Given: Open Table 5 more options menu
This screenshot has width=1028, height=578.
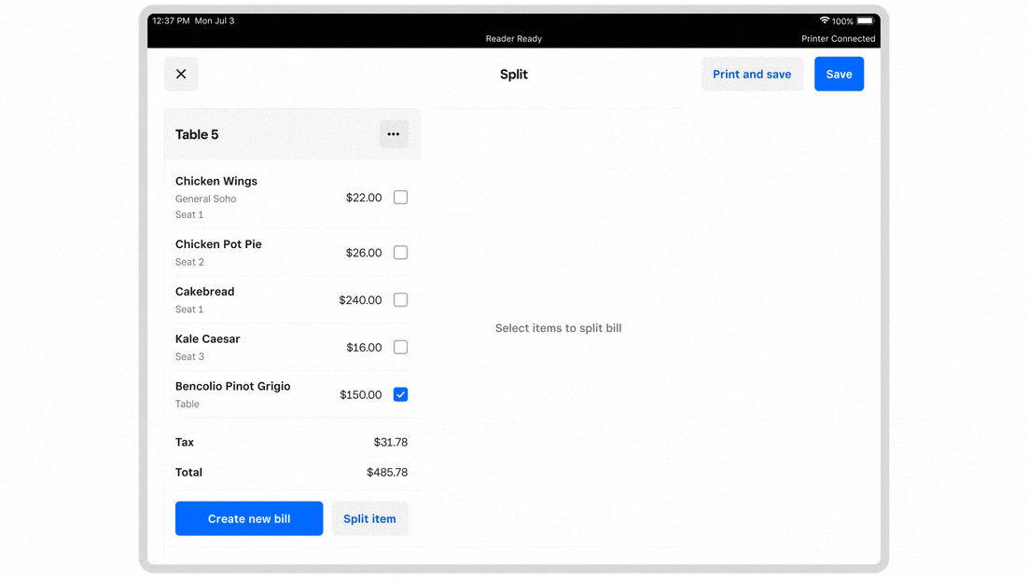Looking at the screenshot, I should [394, 134].
